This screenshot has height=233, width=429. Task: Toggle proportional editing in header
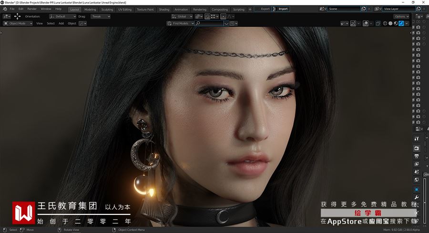pos(223,16)
